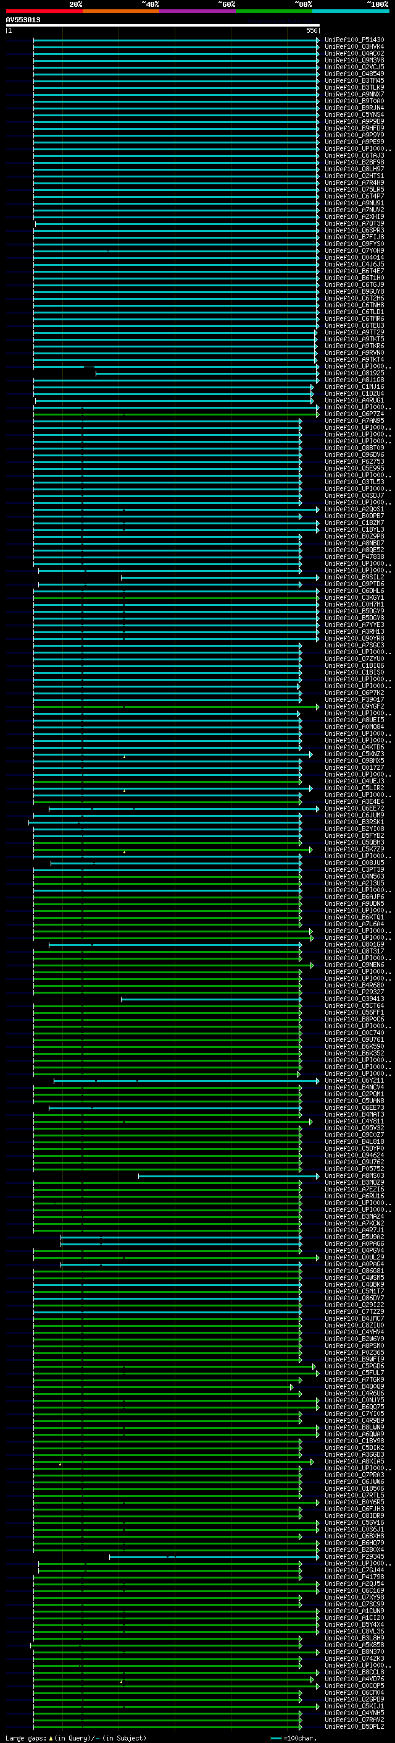
Task: Select the UniRef100_O18506 label
Action: [354, 1489]
